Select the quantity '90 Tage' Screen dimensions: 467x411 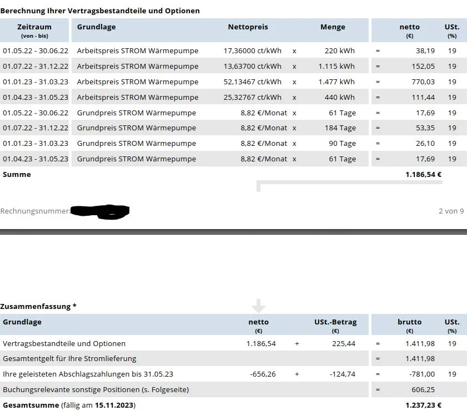point(342,143)
